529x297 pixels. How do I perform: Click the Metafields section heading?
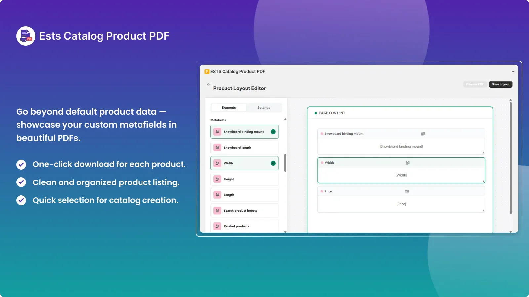pyautogui.click(x=218, y=120)
